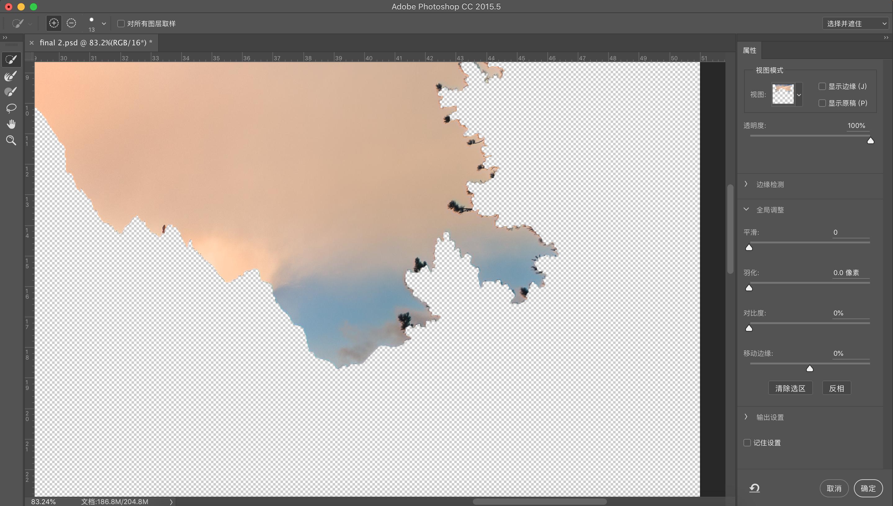This screenshot has height=506, width=893.
Task: Check the 记住设置 option
Action: (x=747, y=443)
